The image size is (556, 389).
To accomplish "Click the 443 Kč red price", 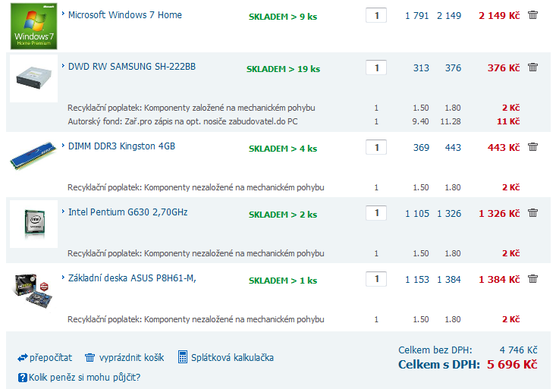I will (504, 148).
